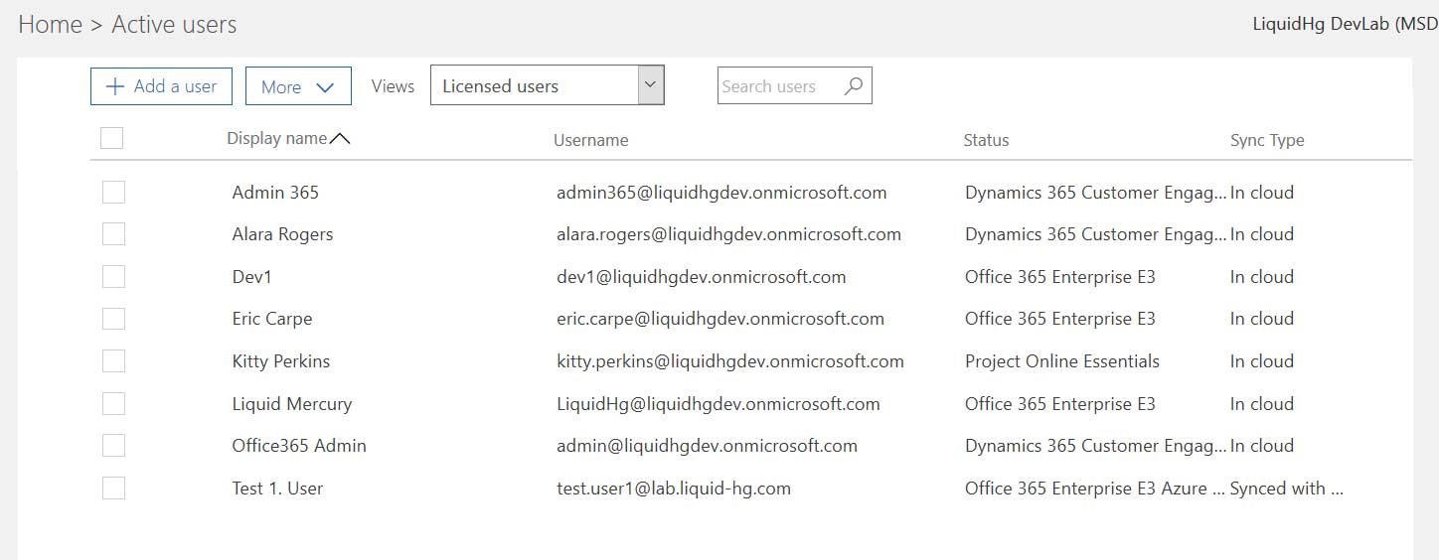Click the Display name sort arrow

(340, 139)
